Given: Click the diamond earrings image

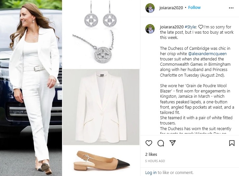Looking at the screenshot, I should [x=101, y=15].
